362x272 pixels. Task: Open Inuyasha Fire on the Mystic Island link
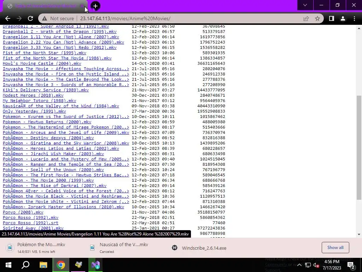pyautogui.click(x=66, y=74)
